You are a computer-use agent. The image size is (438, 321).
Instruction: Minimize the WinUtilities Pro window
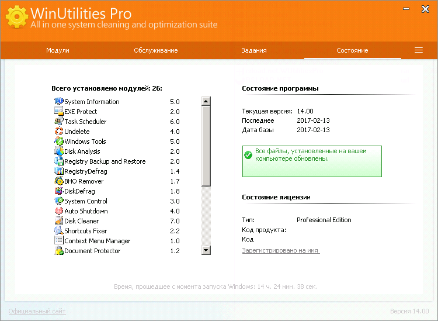[406, 9]
